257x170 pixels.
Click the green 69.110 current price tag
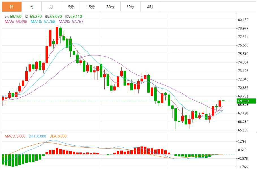246,101
